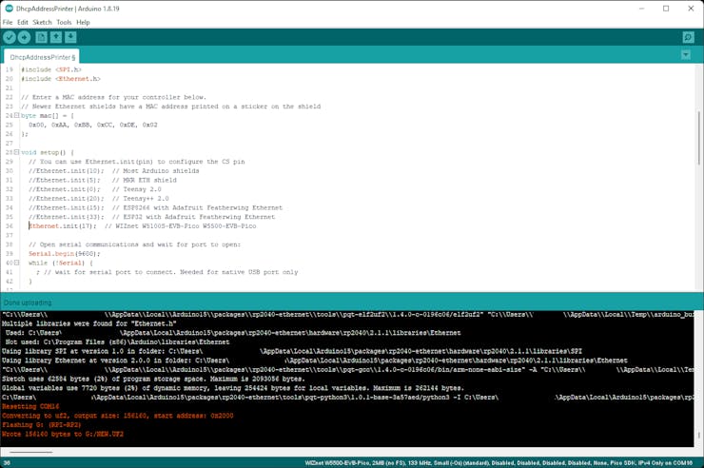Click the //Ethernet.init(20) Teensy++ 2.0 line
The image size is (704, 468).
99,198
